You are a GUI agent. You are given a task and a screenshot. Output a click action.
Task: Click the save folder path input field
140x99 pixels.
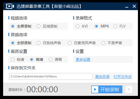point(51,76)
